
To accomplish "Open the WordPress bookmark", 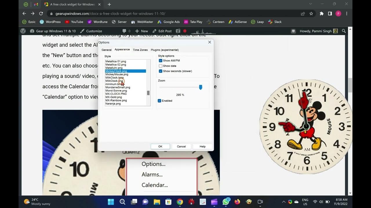I will click(x=50, y=22).
